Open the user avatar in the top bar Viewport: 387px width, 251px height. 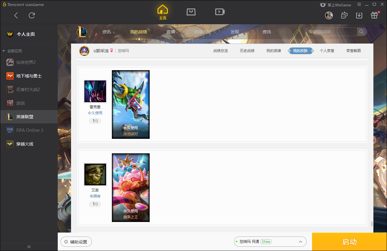point(329,15)
